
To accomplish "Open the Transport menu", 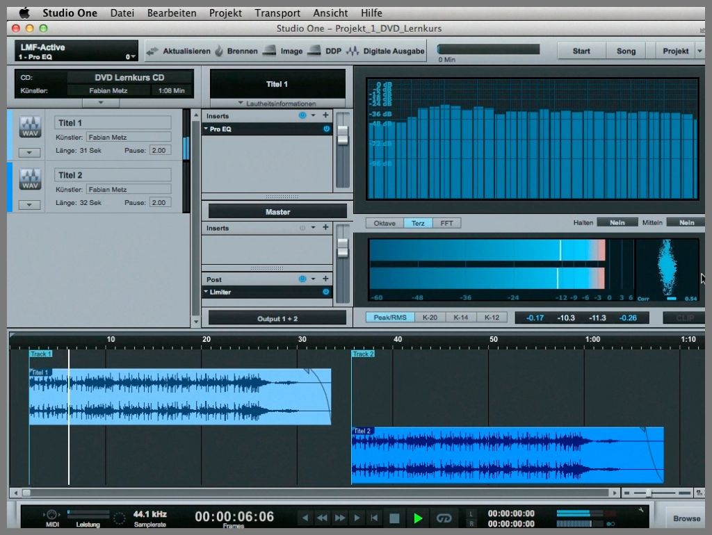I will 277,13.
